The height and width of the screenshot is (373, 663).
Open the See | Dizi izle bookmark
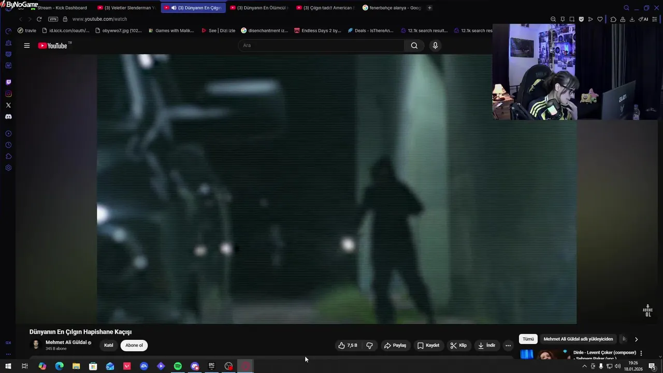point(218,31)
